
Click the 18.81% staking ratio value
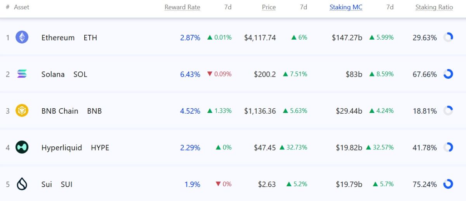click(425, 111)
